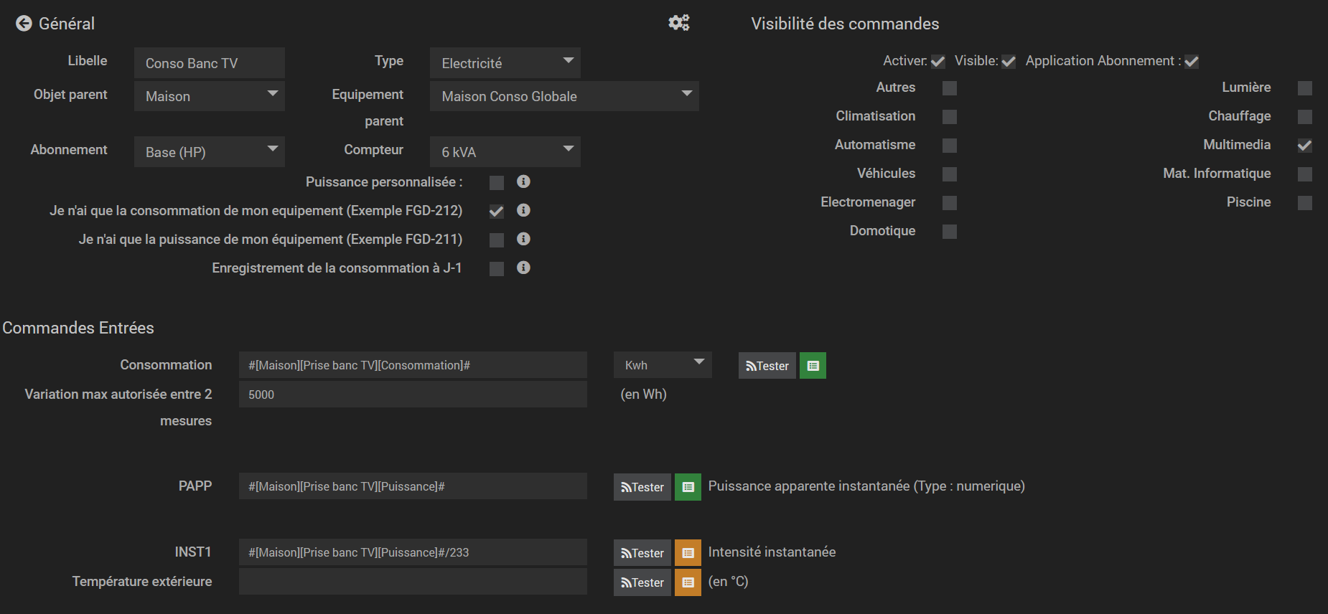
Task: Click the Libelle field containing Conso Banc TV
Action: 209,63
